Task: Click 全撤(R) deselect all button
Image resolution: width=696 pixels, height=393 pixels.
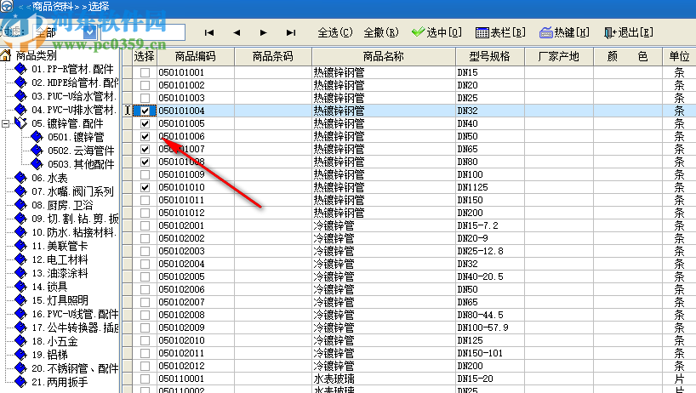Action: tap(381, 32)
